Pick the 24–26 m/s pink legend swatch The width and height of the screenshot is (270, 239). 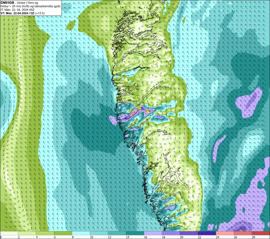[x=225, y=233]
